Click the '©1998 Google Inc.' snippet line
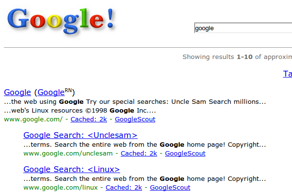Viewport: 292px width, 195px height. (x=80, y=111)
